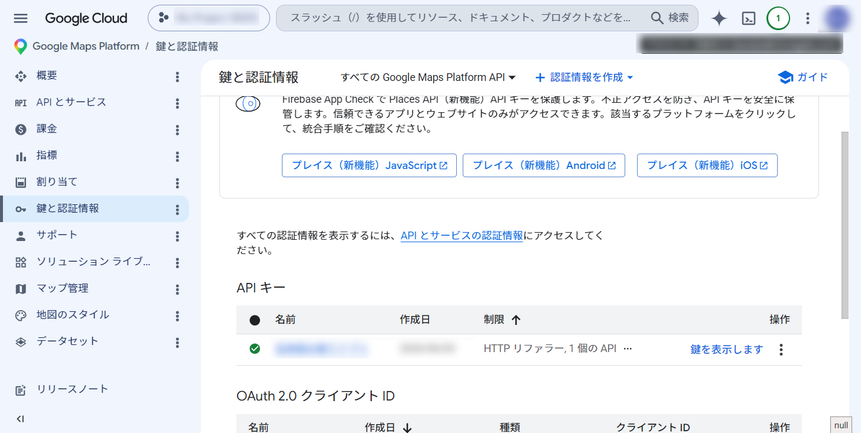This screenshot has height=433, width=861.
Task: Follow API とサービスの認証情報 link
Action: pos(462,236)
